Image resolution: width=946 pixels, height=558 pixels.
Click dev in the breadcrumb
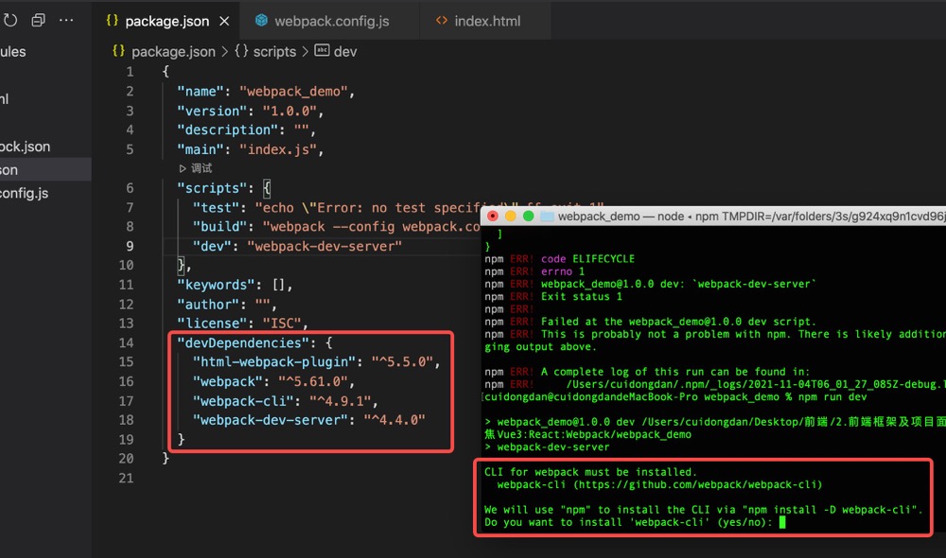345,52
